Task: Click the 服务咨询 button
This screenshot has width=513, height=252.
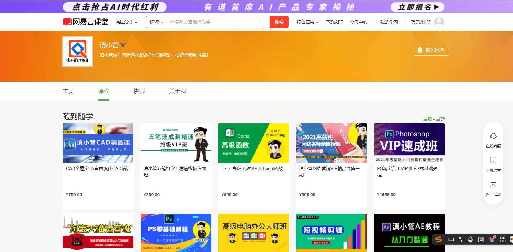Action: [x=431, y=50]
